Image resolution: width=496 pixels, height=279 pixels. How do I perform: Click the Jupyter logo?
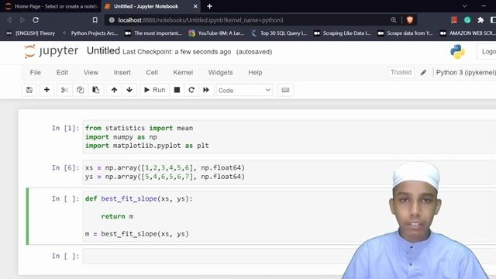click(51, 51)
